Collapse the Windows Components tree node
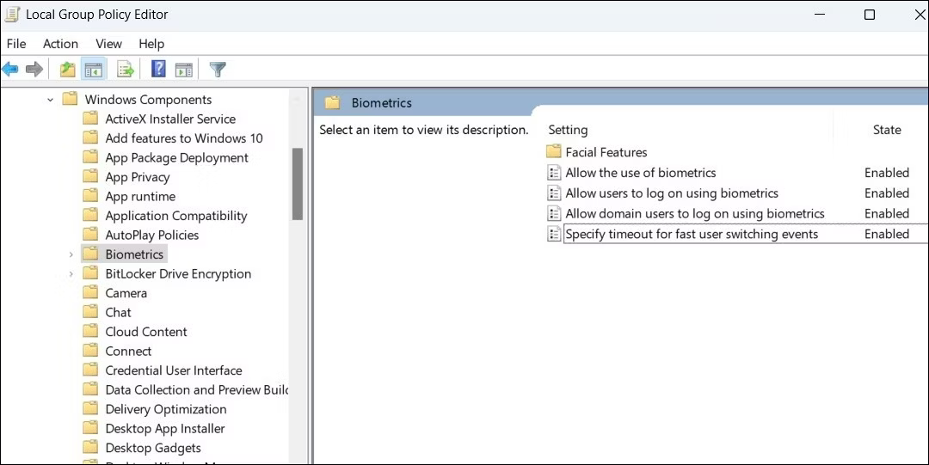This screenshot has height=465, width=929. pyautogui.click(x=51, y=100)
